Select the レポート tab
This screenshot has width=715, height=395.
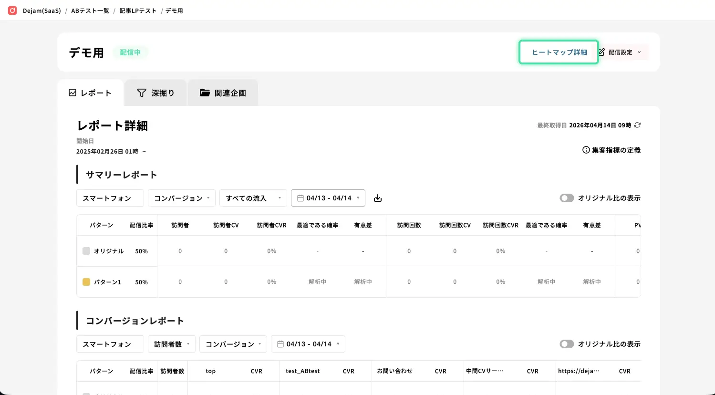coord(90,93)
